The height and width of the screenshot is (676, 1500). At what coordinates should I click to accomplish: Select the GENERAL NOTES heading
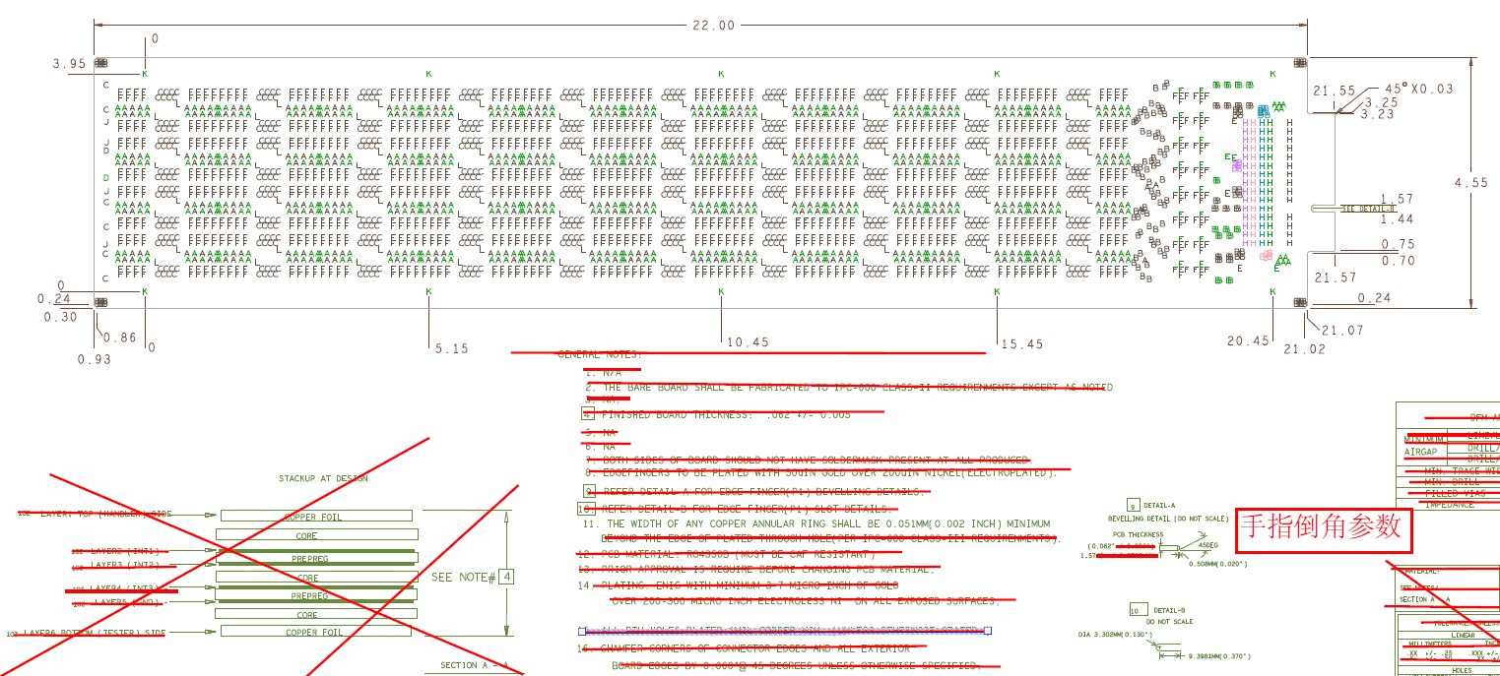(x=600, y=354)
